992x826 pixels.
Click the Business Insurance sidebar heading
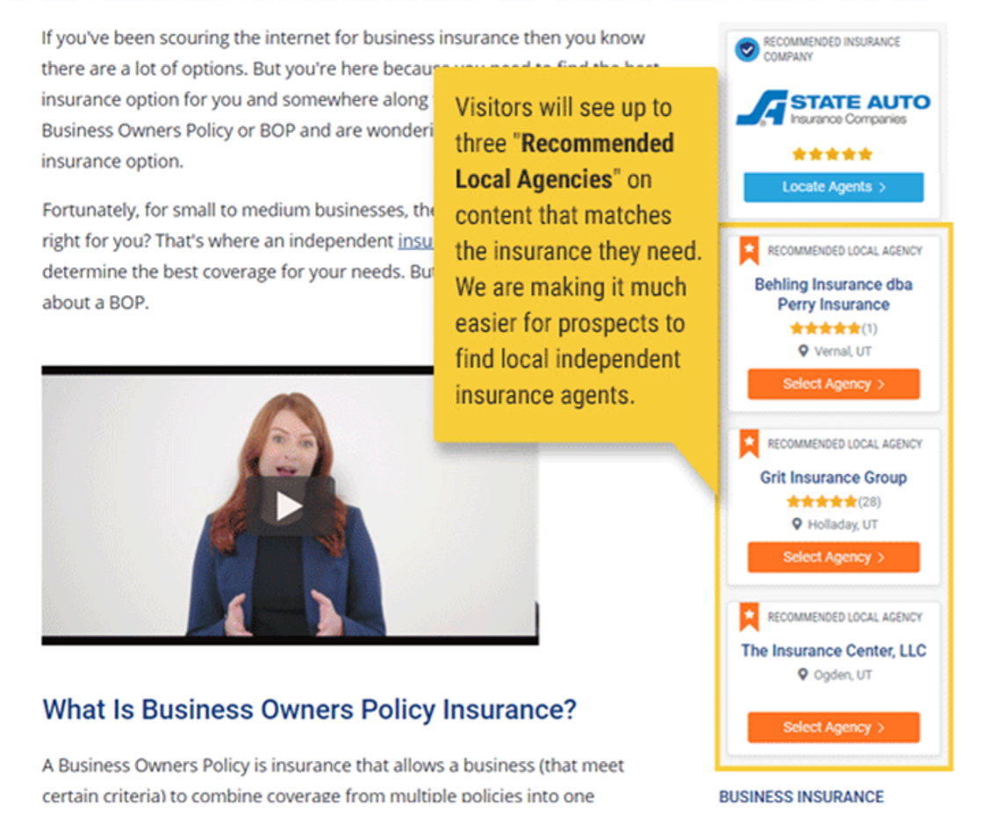801,796
